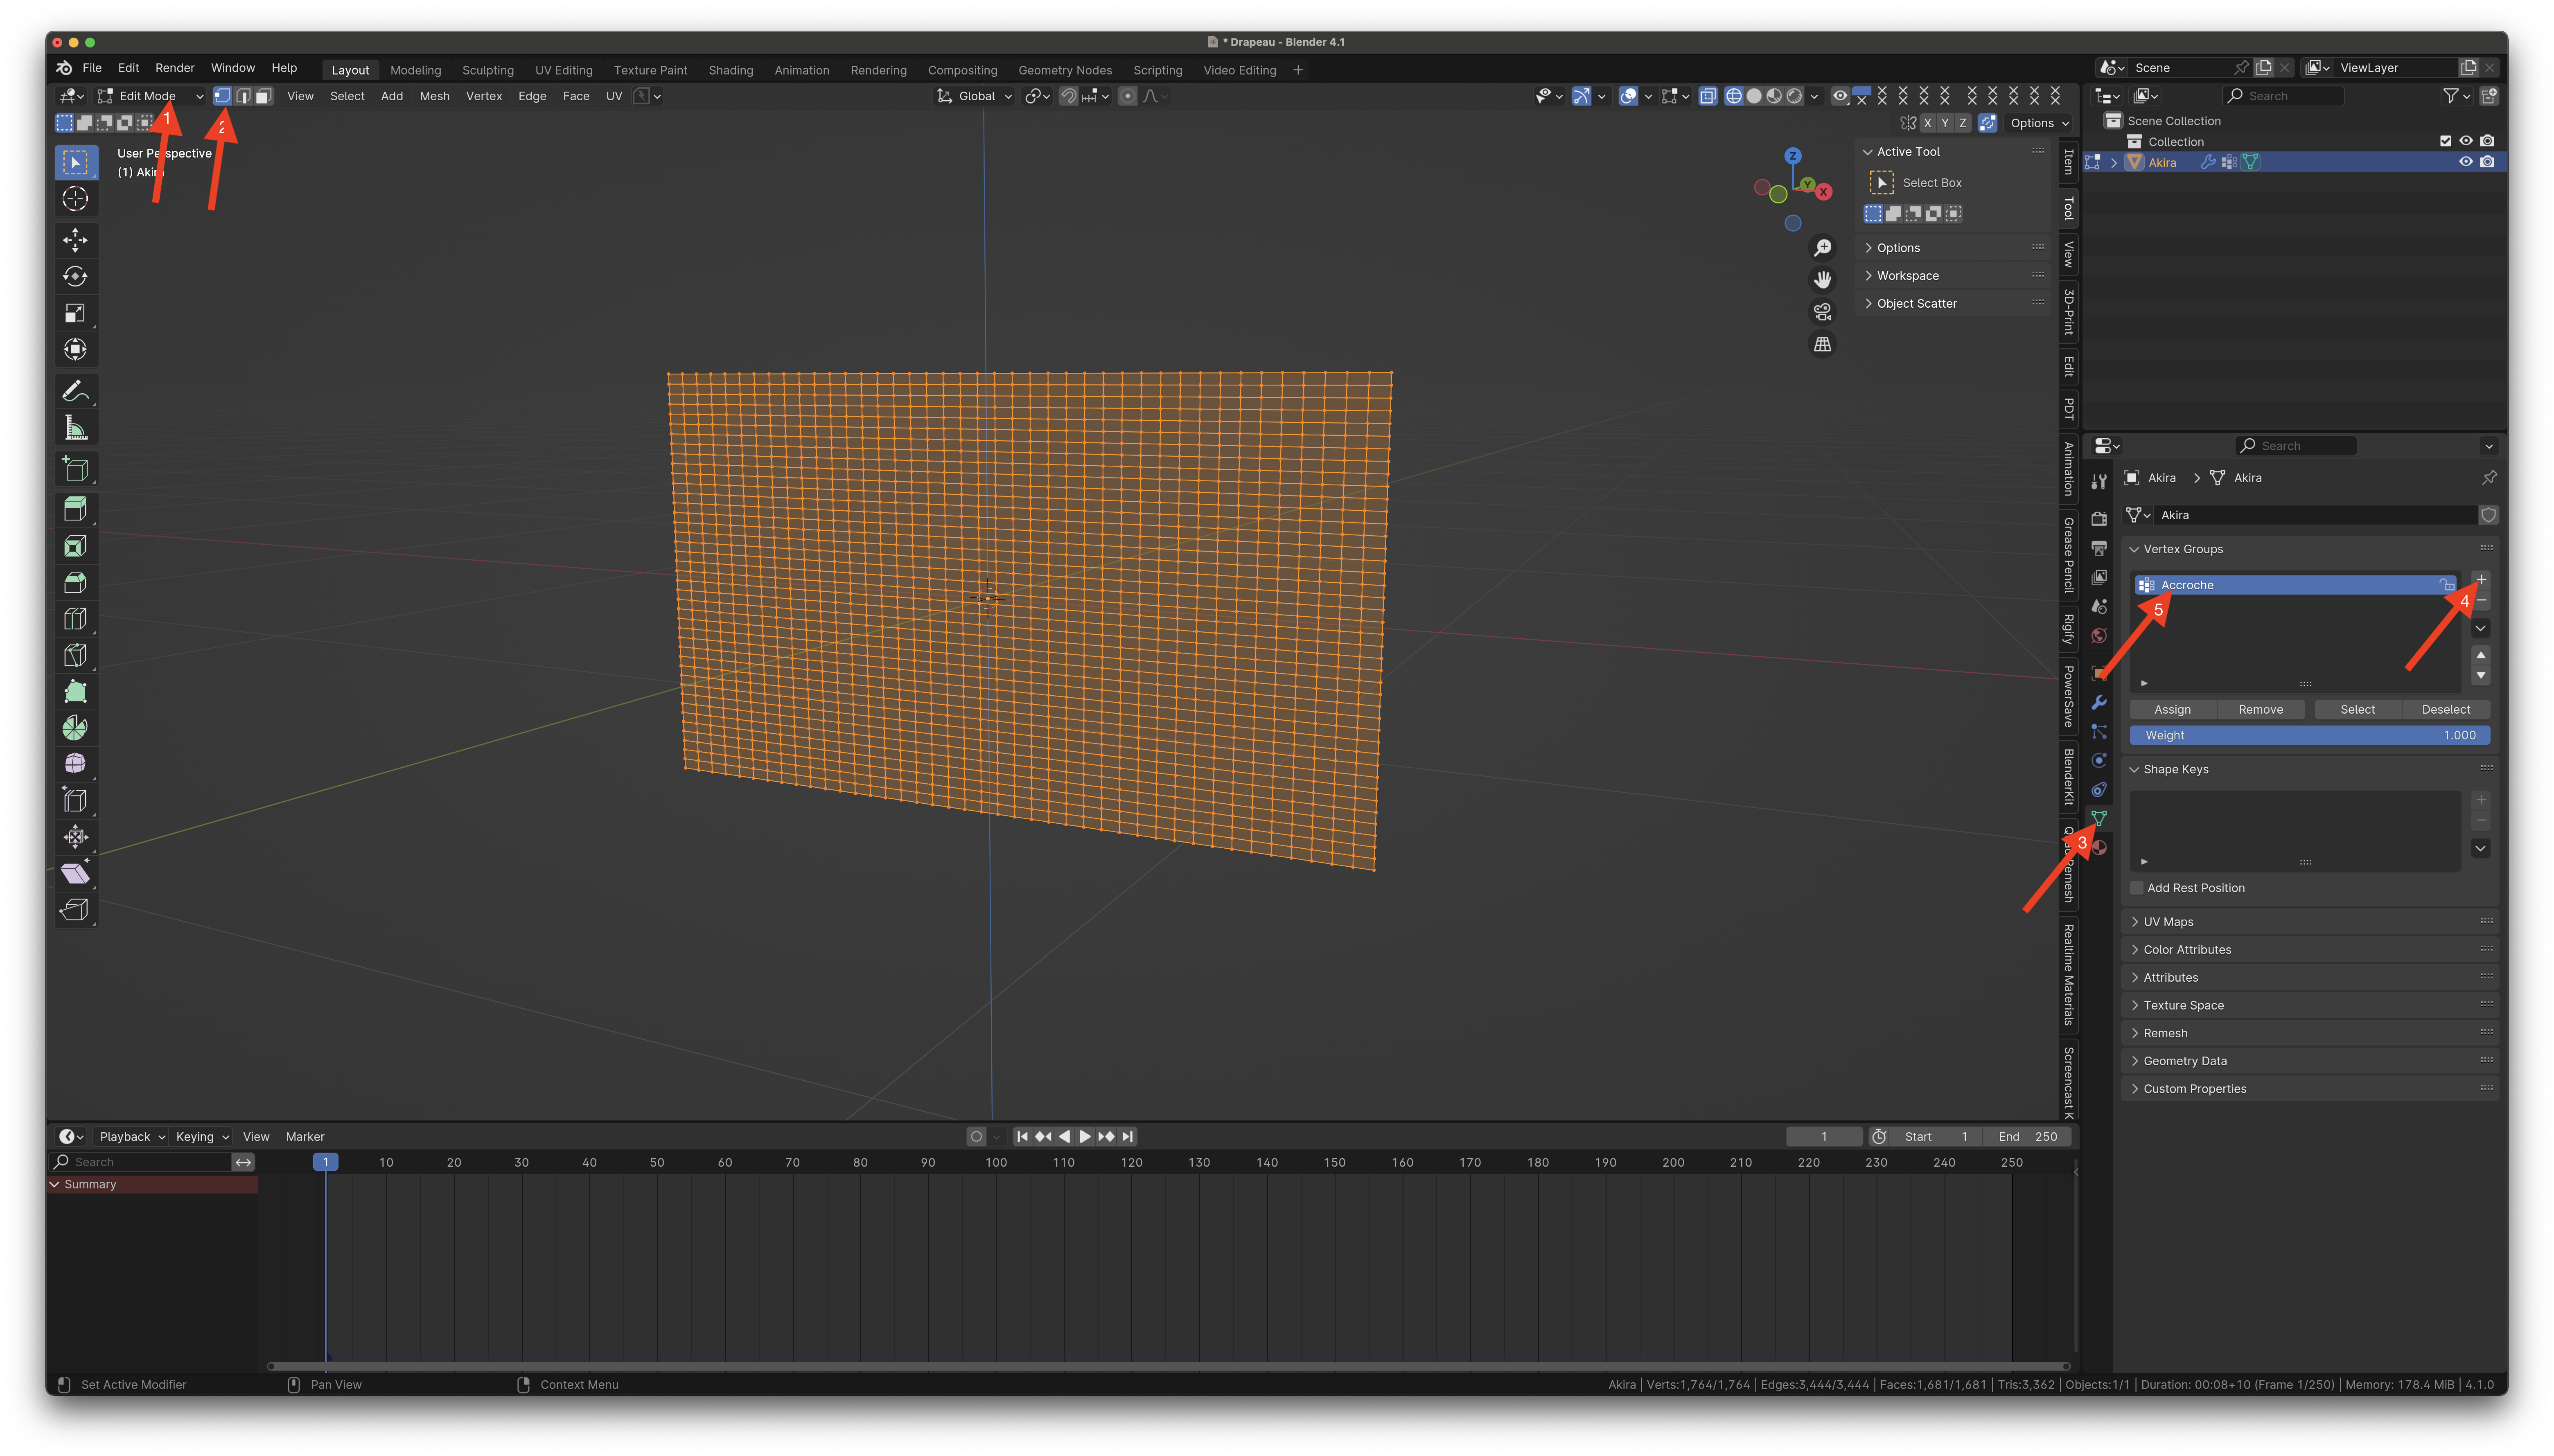Click the outliner Search field
The height and width of the screenshot is (1456, 2554).
pos(2283,96)
